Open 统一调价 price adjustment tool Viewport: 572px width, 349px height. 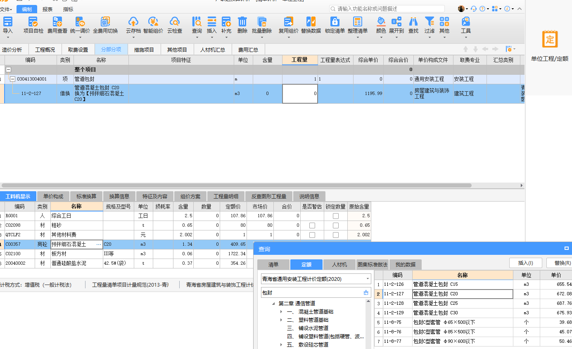pos(80,21)
